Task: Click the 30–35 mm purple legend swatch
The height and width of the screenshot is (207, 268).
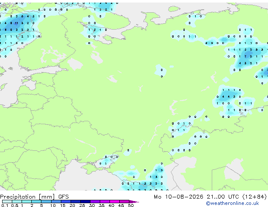Action: click(95, 202)
